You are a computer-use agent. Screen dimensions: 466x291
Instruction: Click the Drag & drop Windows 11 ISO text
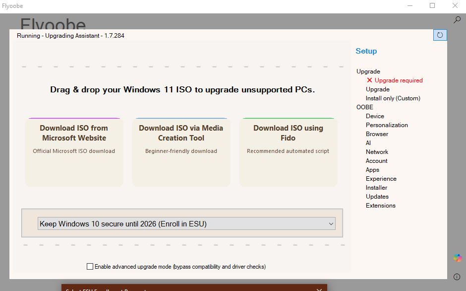tap(182, 90)
